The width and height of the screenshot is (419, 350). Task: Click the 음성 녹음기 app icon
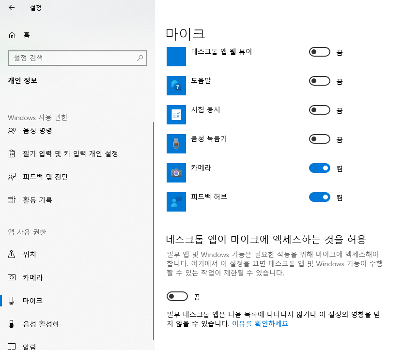coord(176,144)
